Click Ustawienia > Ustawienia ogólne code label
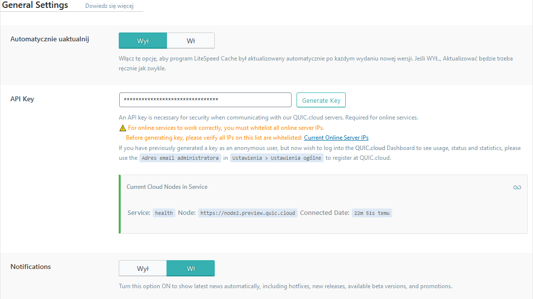 (x=277, y=158)
